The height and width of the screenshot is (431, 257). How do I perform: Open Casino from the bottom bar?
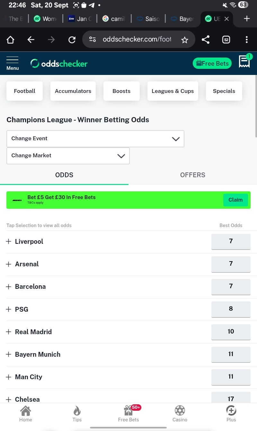180,413
